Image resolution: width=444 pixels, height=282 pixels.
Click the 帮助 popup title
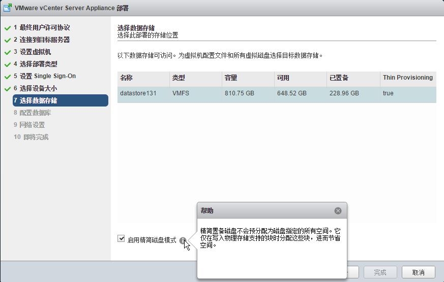coord(207,210)
